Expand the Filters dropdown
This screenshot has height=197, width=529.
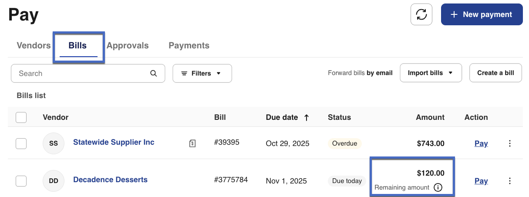[x=202, y=73]
